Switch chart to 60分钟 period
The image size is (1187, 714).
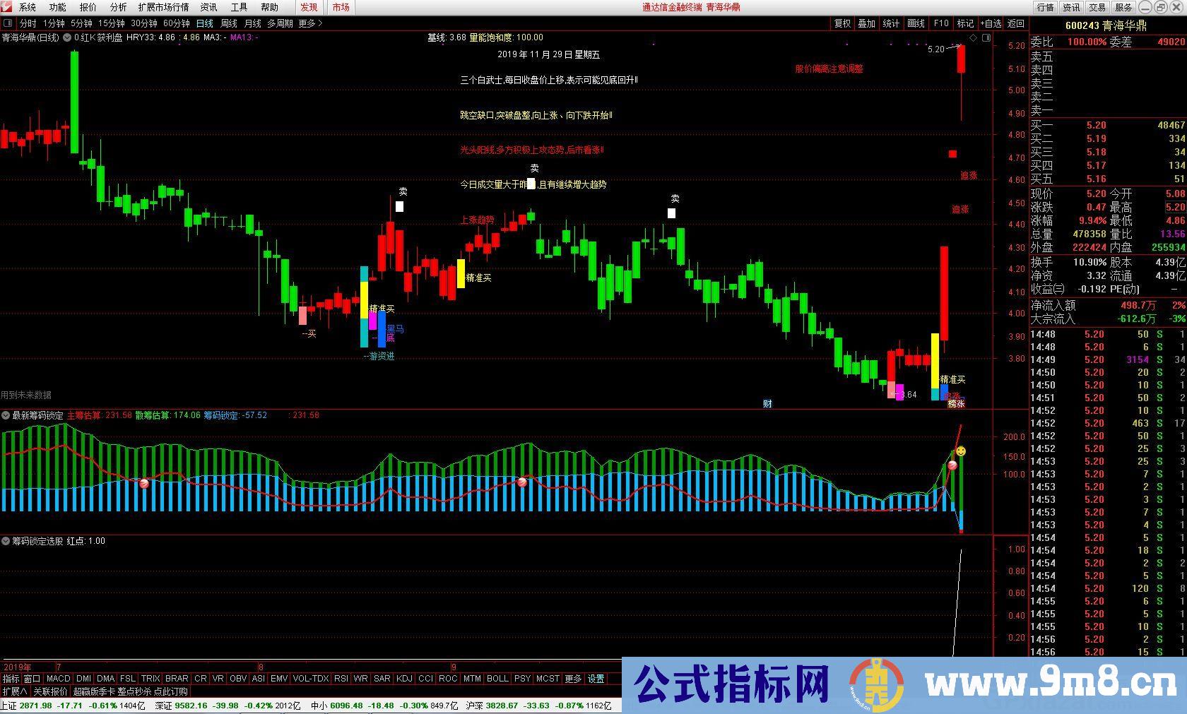[x=176, y=23]
